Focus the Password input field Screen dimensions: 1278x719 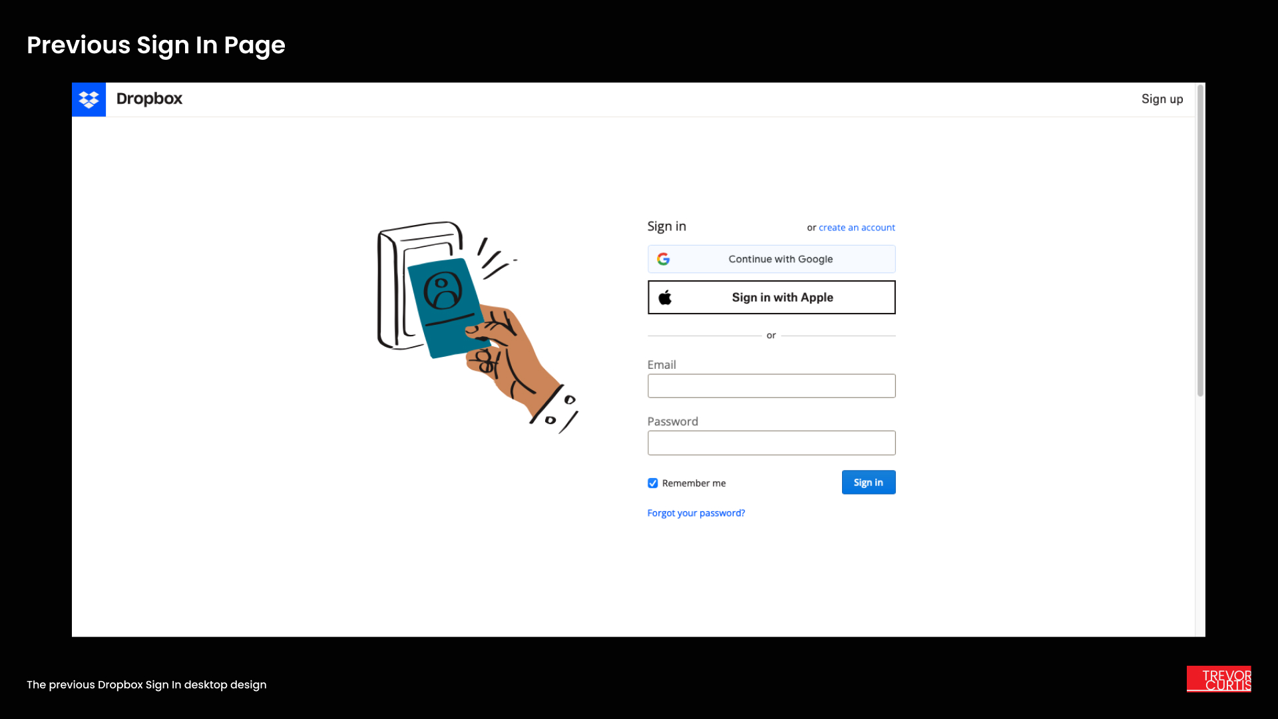coord(771,443)
